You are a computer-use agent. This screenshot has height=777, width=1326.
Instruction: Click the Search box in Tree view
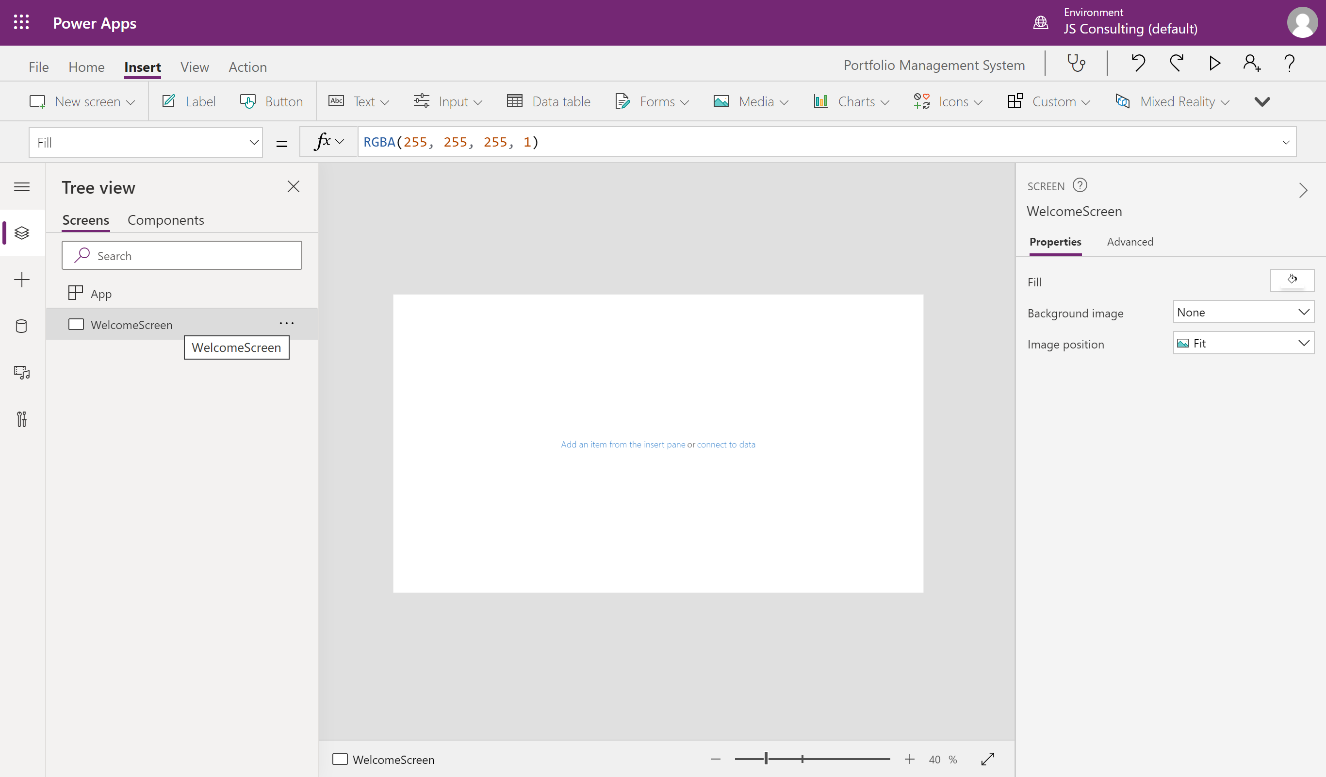(181, 255)
